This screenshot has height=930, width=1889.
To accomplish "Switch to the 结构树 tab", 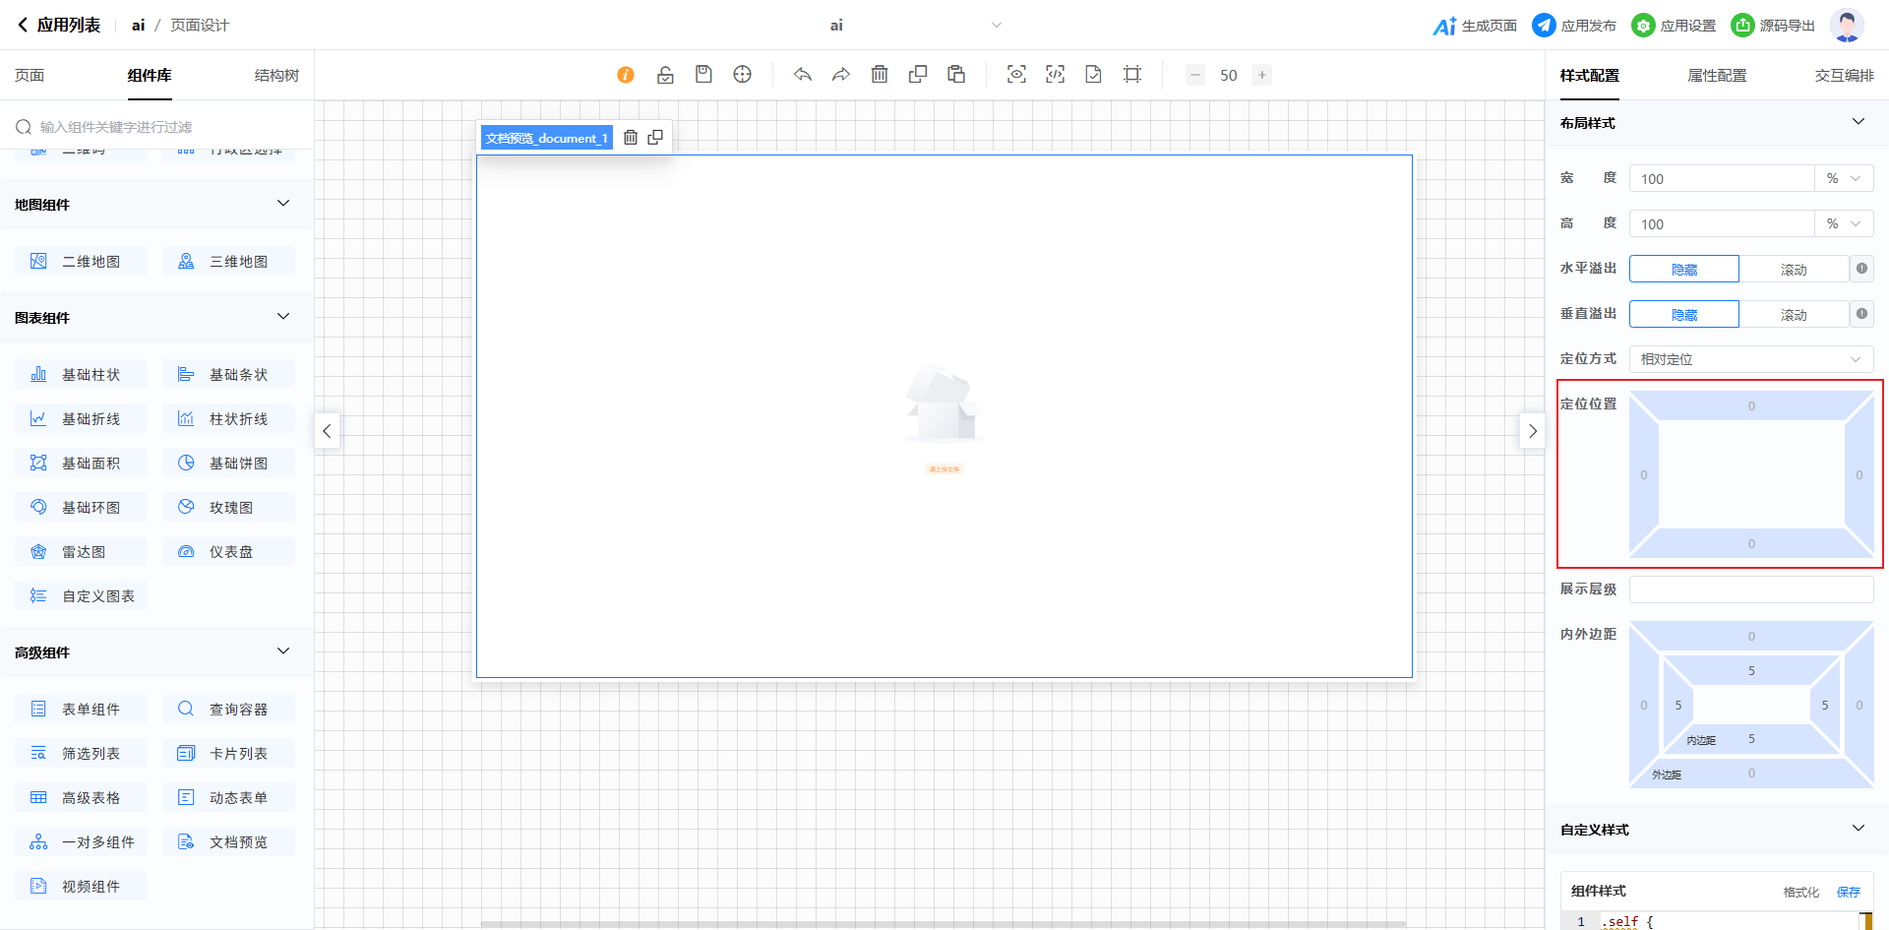I will (276, 76).
